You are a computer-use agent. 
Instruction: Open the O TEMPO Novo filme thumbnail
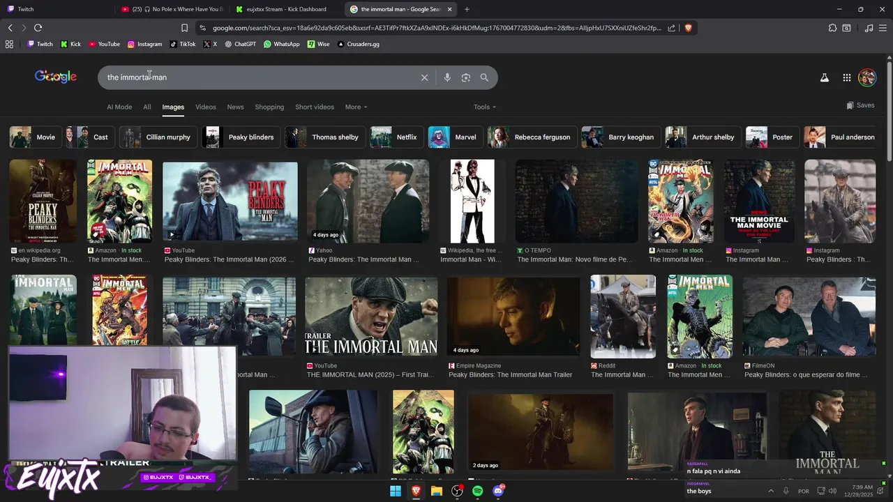[x=576, y=201]
